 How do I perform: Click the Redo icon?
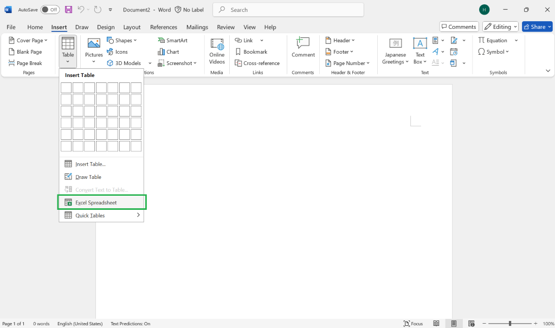click(x=98, y=10)
